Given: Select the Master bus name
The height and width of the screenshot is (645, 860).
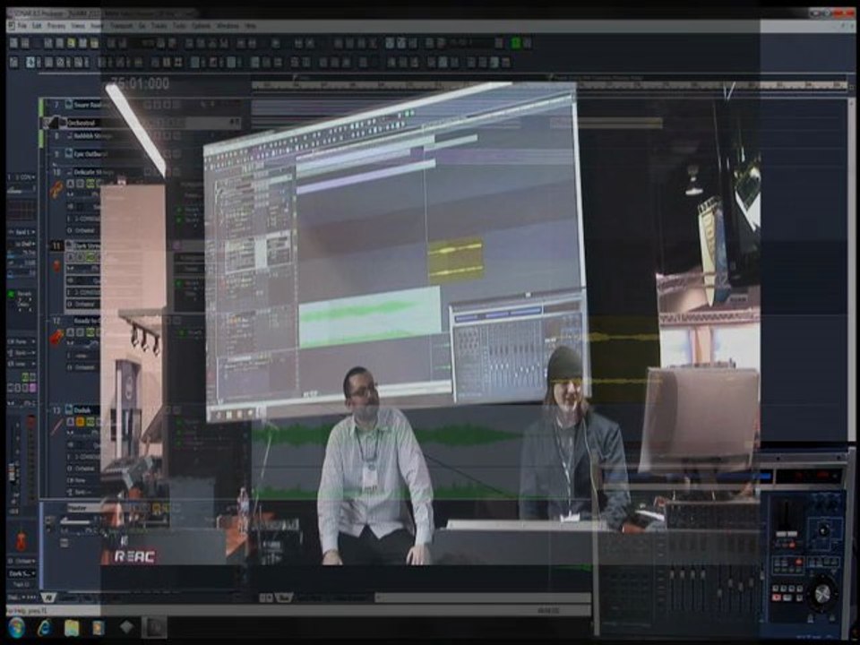Looking at the screenshot, I should 77,509.
